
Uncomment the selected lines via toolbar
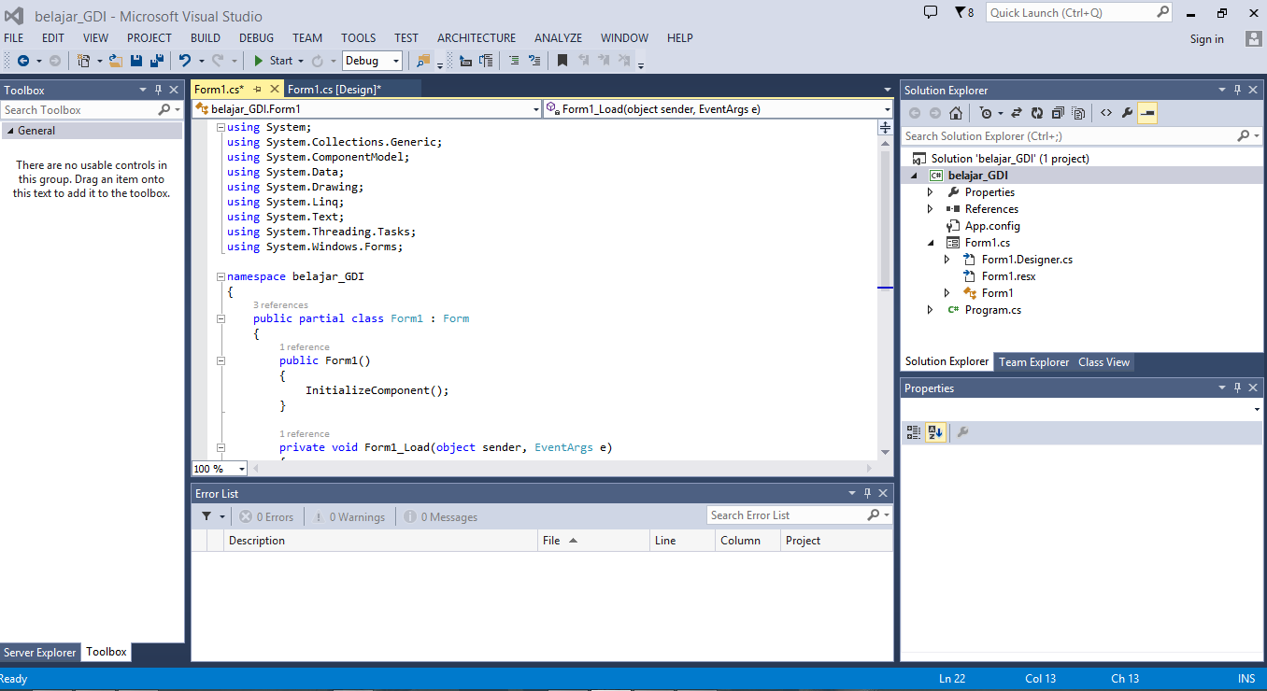point(534,61)
